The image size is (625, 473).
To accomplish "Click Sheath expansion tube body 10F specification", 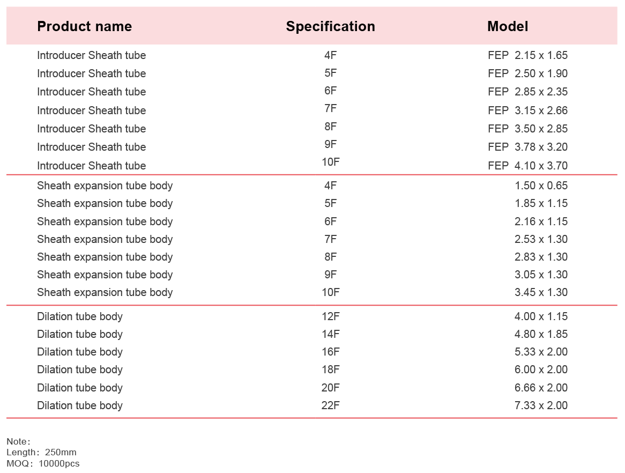I will click(x=330, y=292).
